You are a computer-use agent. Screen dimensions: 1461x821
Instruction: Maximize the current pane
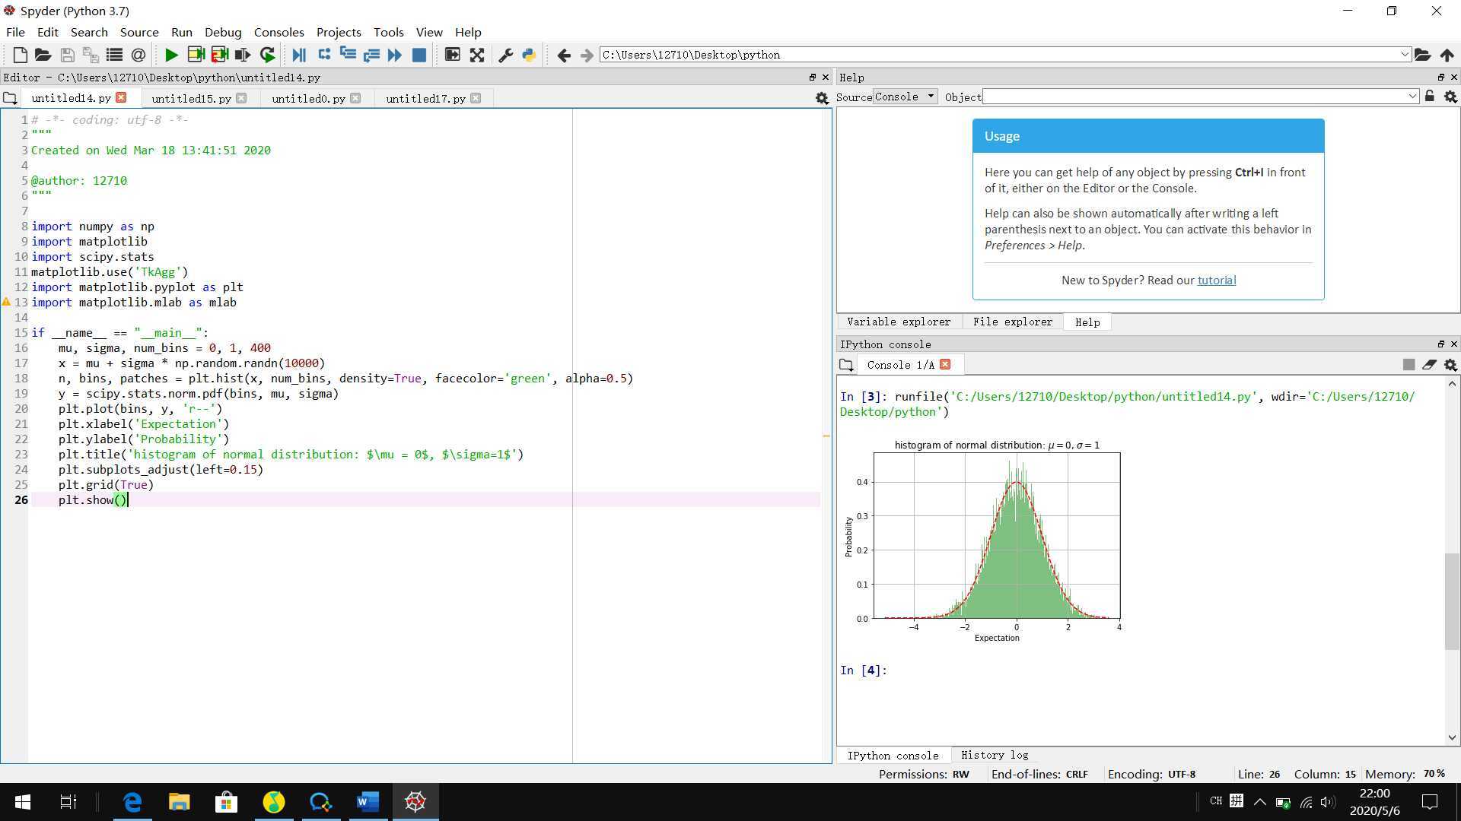(452, 55)
